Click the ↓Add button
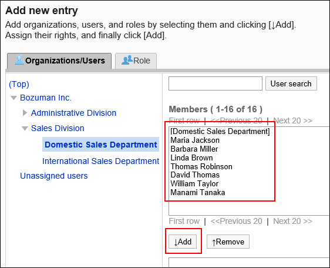Screen dimensions: 330x268 tap(183, 242)
